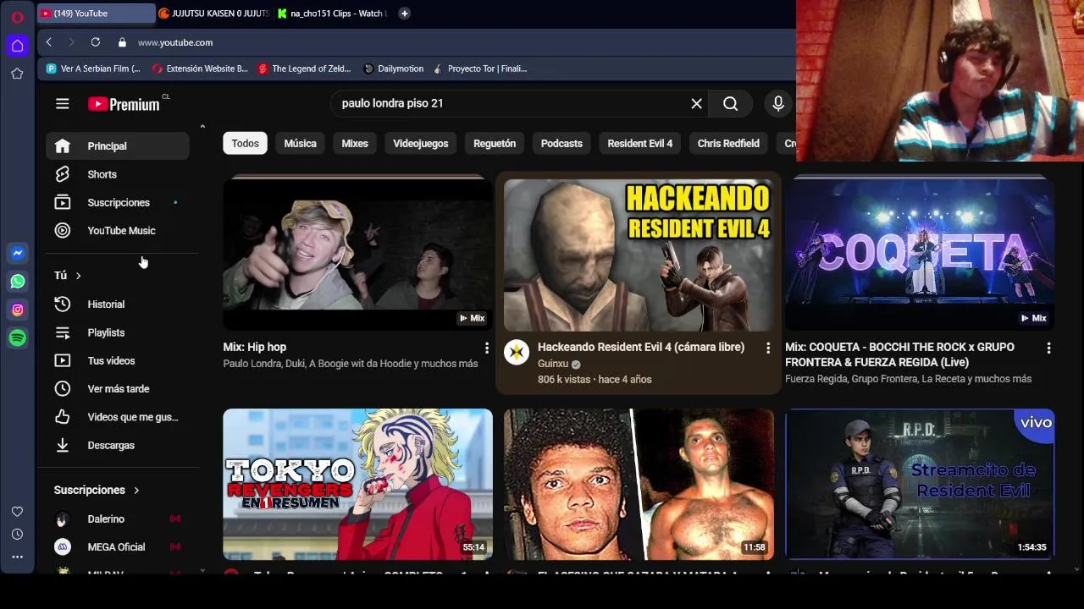1084x609 pixels.
Task: Click the YouTube Premium logo
Action: (x=124, y=104)
